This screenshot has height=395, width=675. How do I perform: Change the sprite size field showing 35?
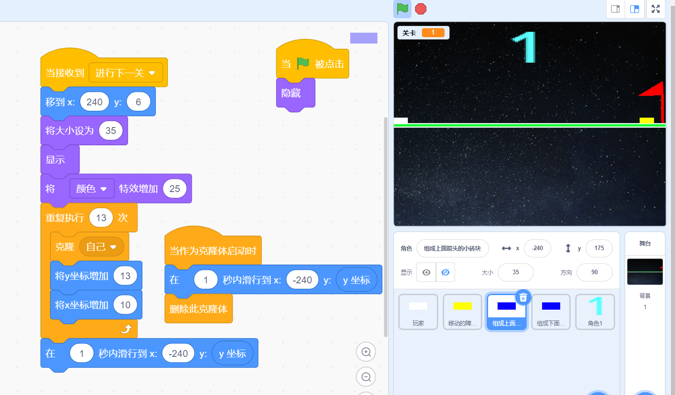click(x=516, y=272)
